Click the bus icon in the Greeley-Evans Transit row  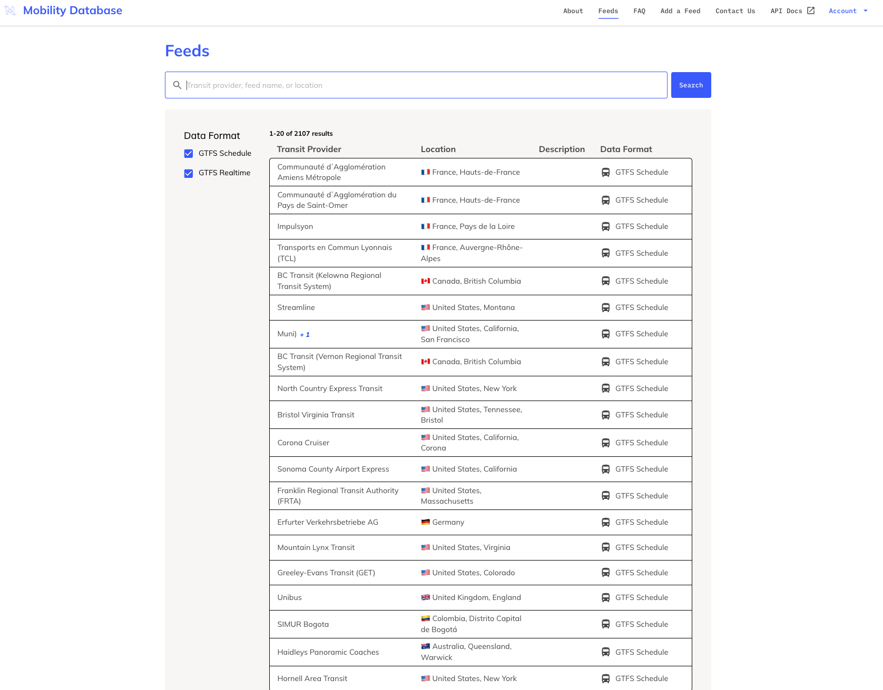606,573
